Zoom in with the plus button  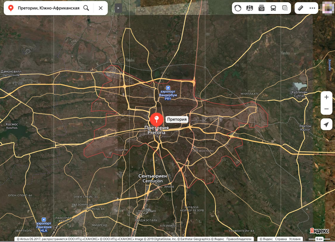(x=326, y=97)
